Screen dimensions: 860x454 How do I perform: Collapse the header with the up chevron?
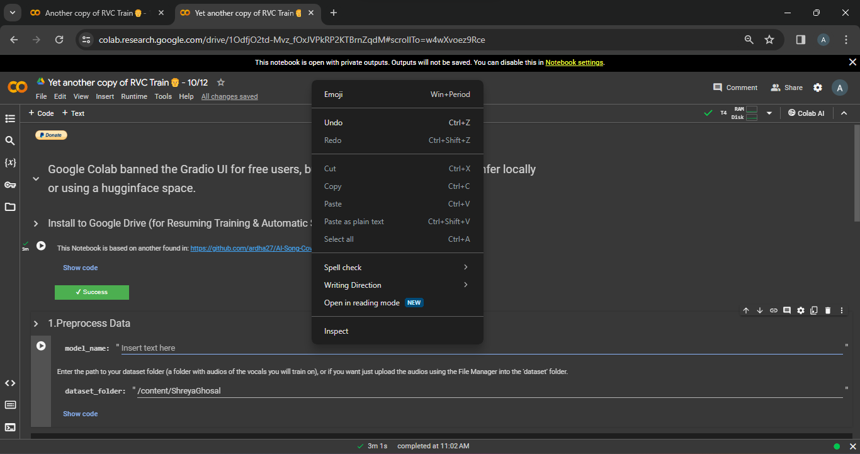(844, 113)
